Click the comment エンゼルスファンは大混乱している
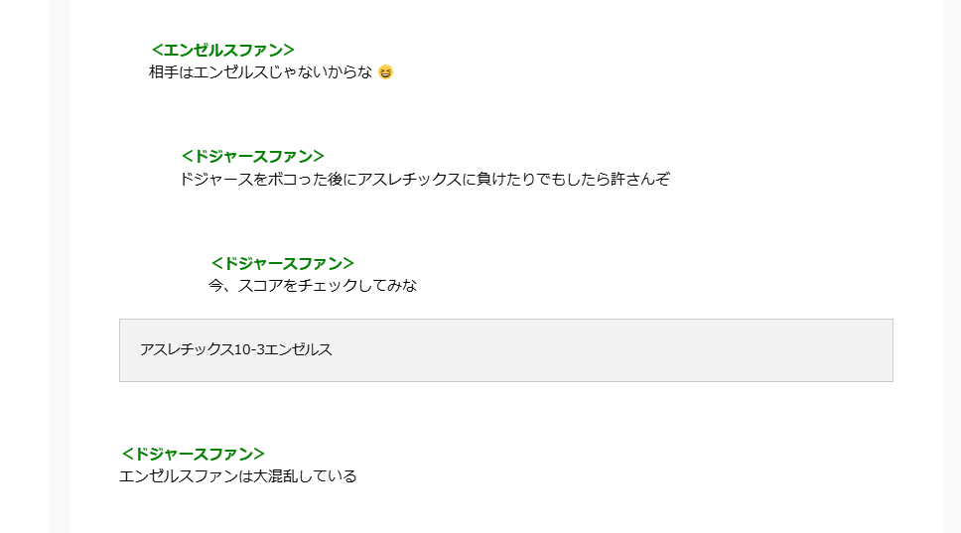 click(x=238, y=476)
